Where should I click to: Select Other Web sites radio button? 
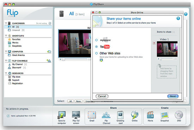pos(96,53)
